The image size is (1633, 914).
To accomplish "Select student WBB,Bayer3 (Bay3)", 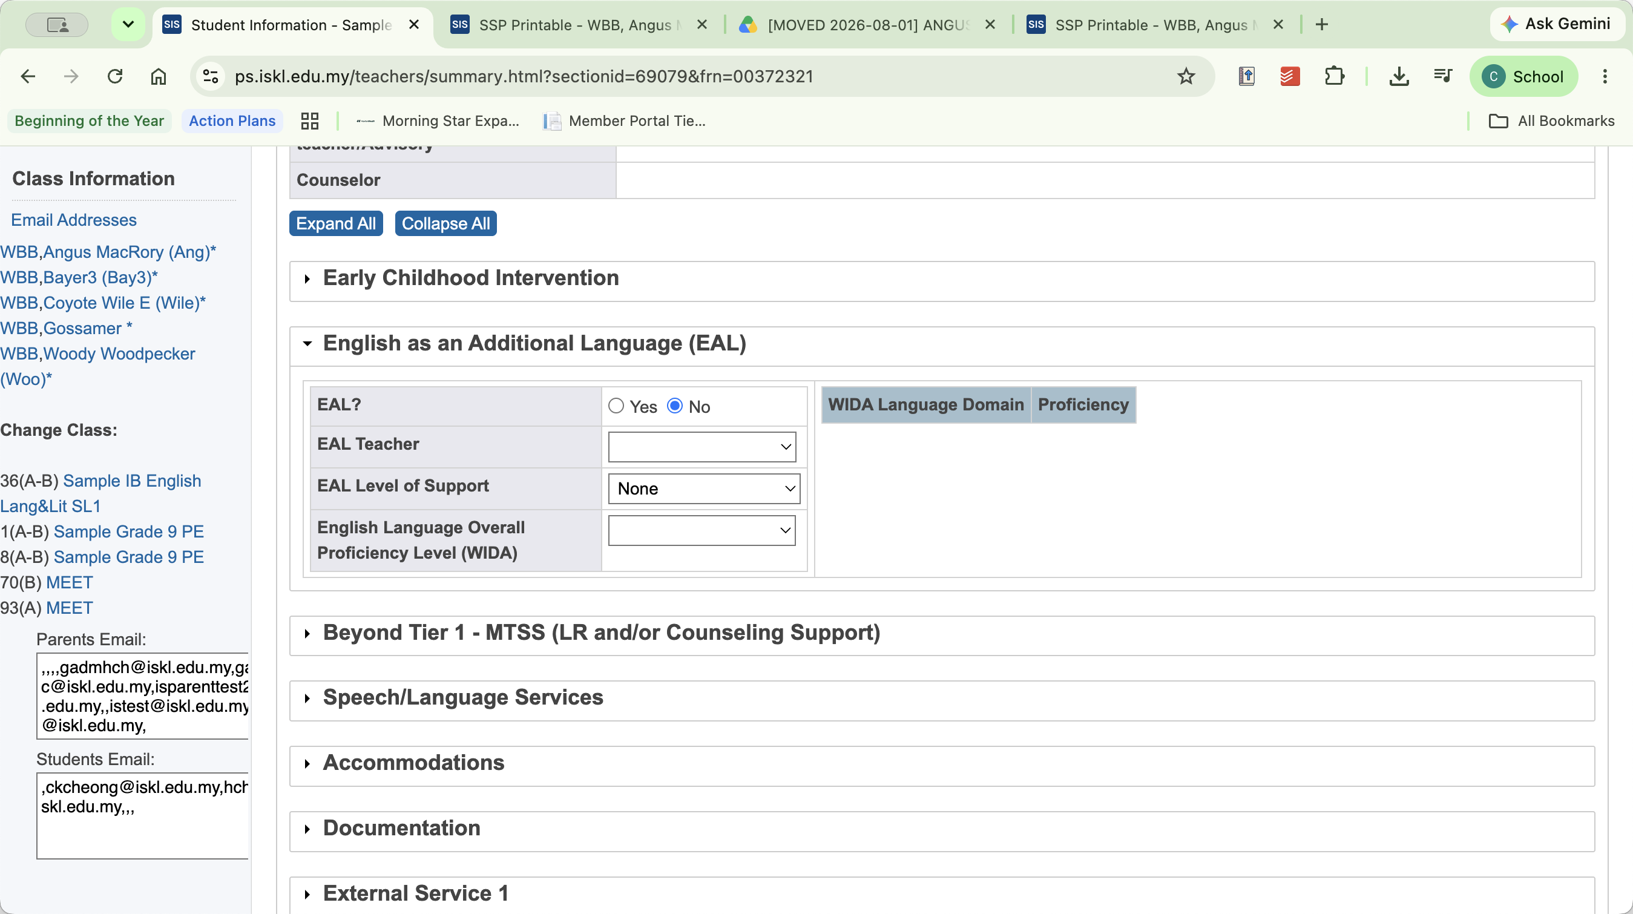I will tap(79, 278).
